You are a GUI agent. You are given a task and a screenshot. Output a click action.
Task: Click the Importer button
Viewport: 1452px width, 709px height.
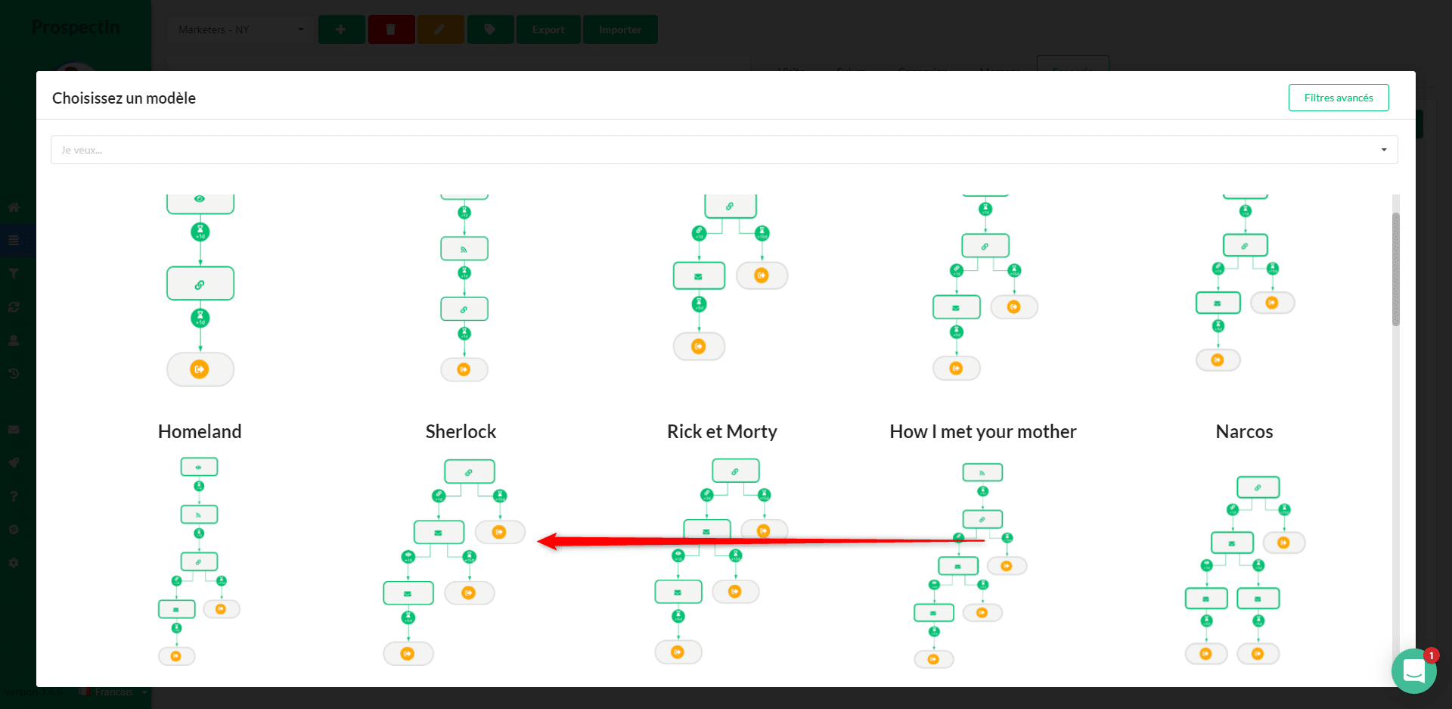pos(620,30)
